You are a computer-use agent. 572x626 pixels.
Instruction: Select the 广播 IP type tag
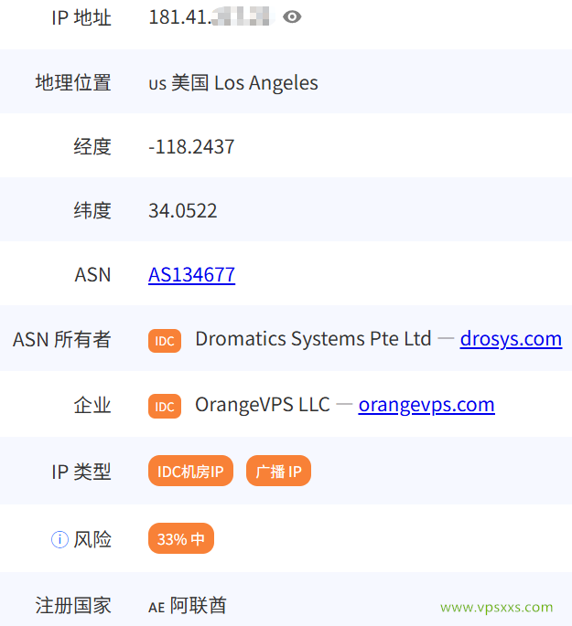coord(278,471)
